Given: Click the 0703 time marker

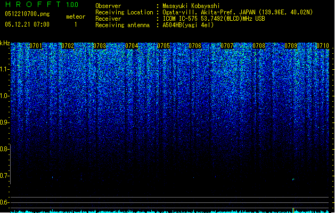Looking at the screenshot, I should click(100, 46).
